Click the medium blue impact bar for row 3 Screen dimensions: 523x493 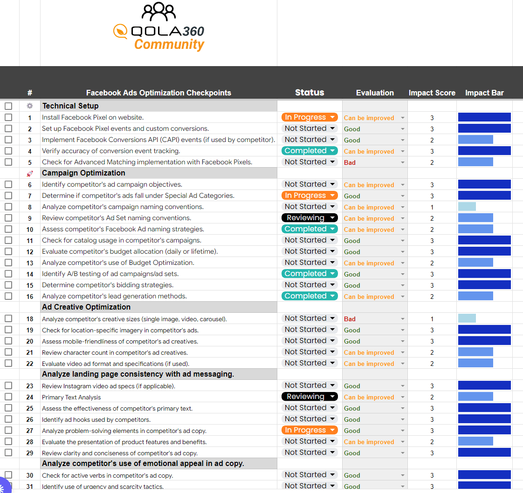point(475,139)
